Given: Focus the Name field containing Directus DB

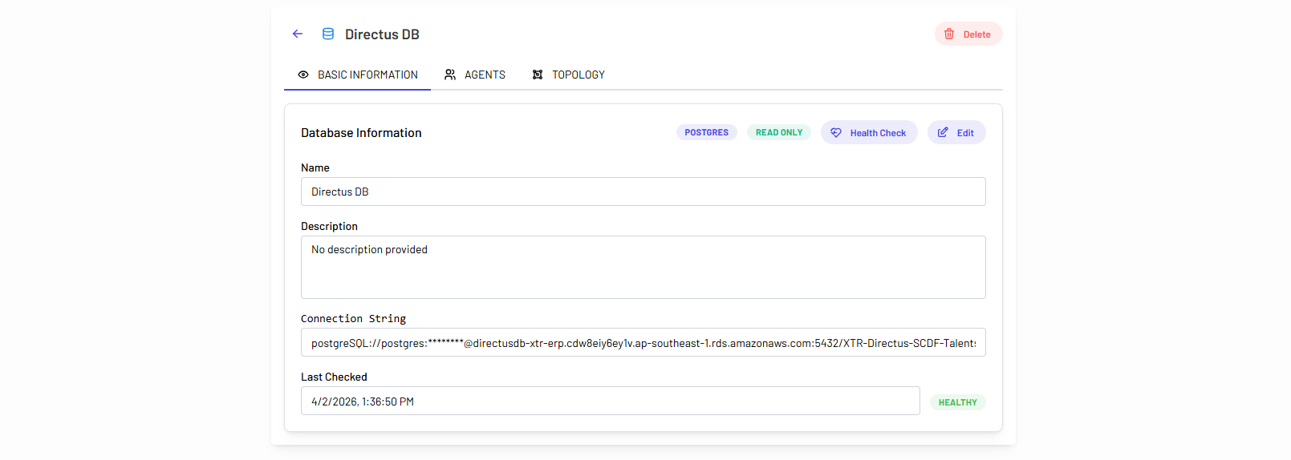Looking at the screenshot, I should tap(643, 192).
